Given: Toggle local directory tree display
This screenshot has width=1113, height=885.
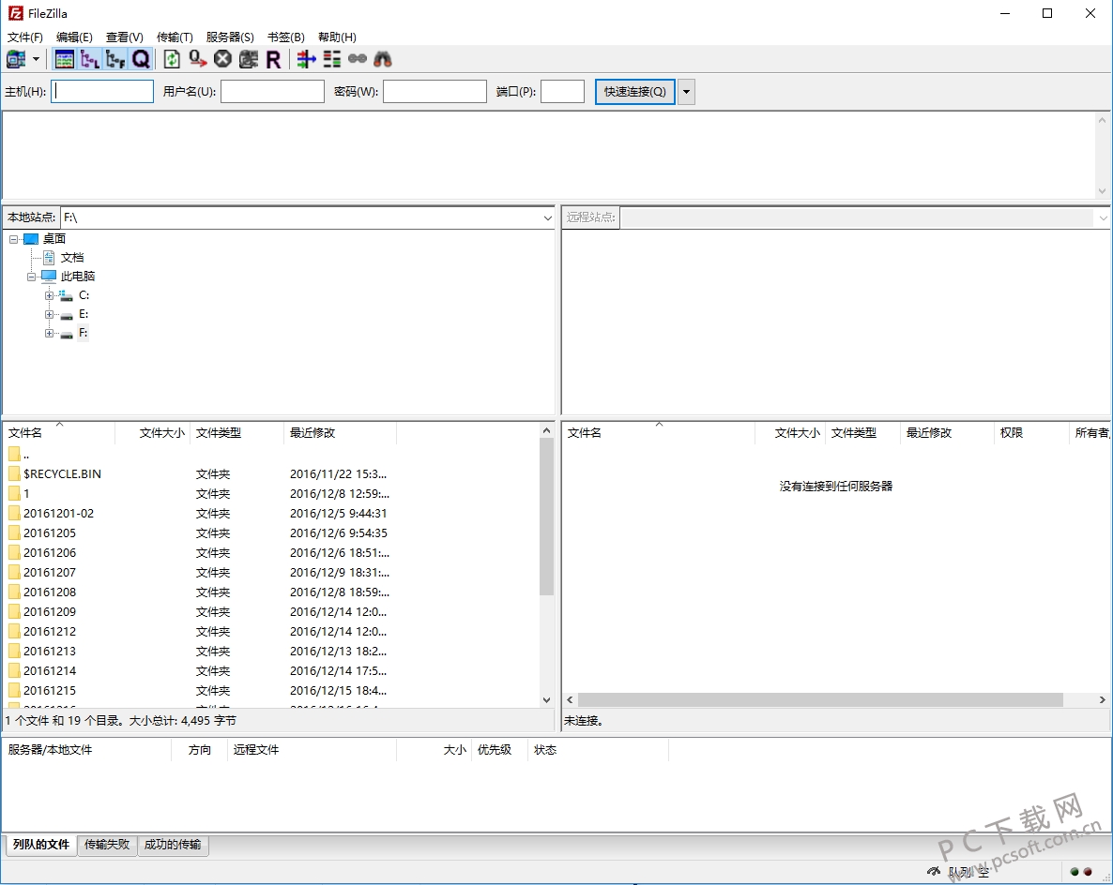Looking at the screenshot, I should [90, 60].
